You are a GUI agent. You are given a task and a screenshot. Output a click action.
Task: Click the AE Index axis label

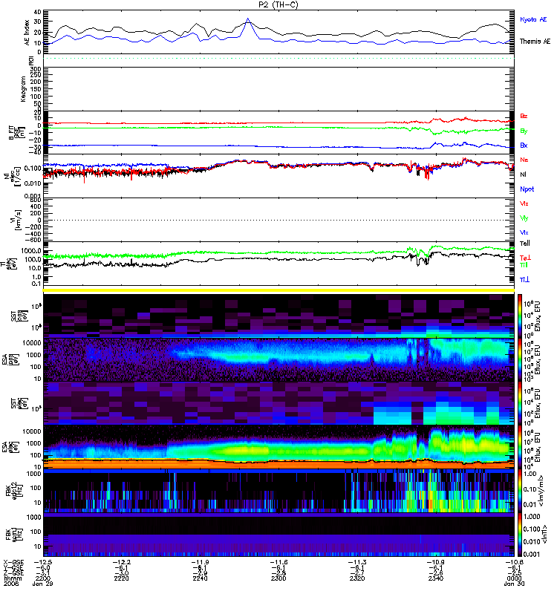coord(27,32)
